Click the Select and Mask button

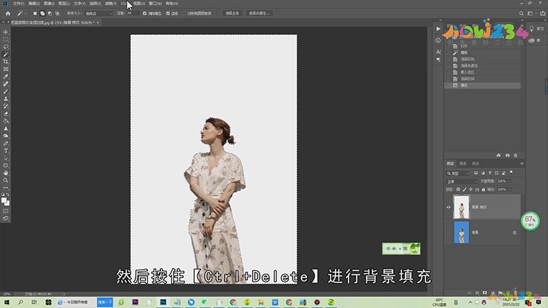pyautogui.click(x=259, y=13)
